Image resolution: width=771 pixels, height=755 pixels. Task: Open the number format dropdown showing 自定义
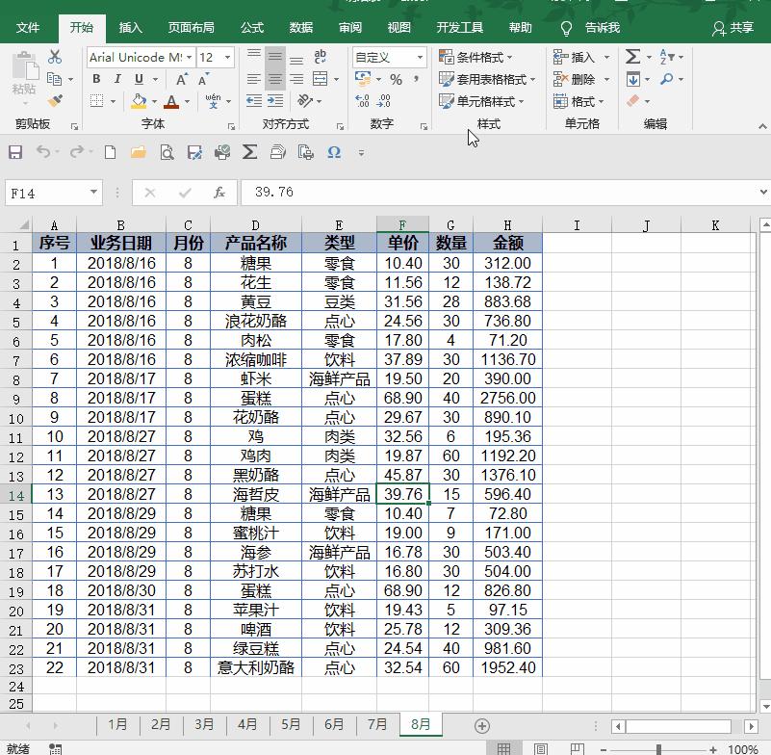pos(390,58)
